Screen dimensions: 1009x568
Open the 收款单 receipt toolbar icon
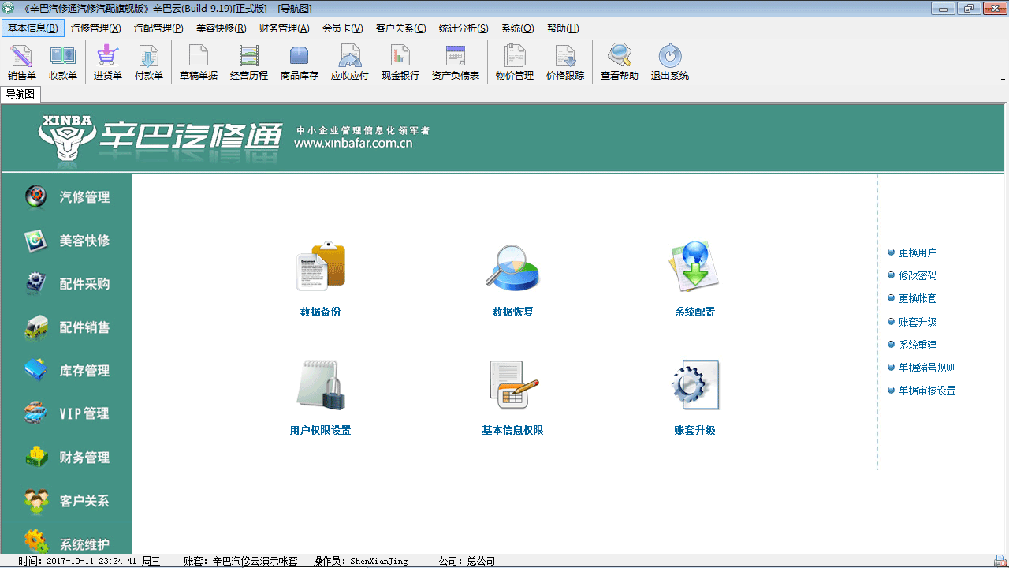click(63, 62)
